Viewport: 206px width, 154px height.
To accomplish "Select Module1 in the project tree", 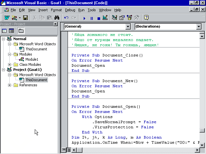I will point(32,59).
